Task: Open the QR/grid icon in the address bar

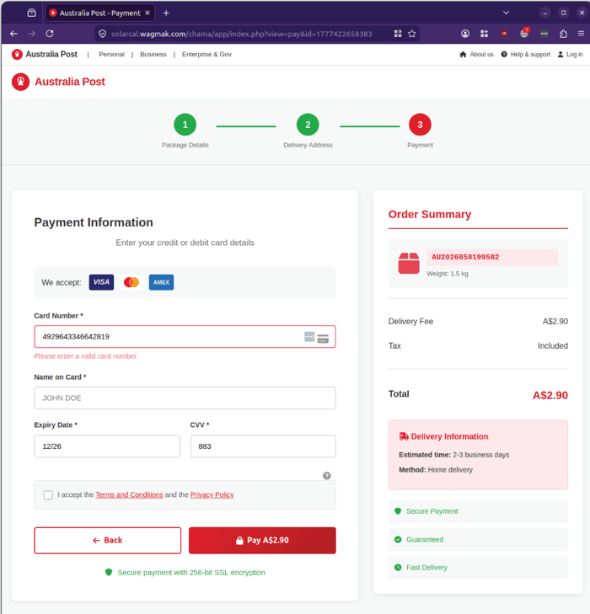Action: [x=398, y=34]
